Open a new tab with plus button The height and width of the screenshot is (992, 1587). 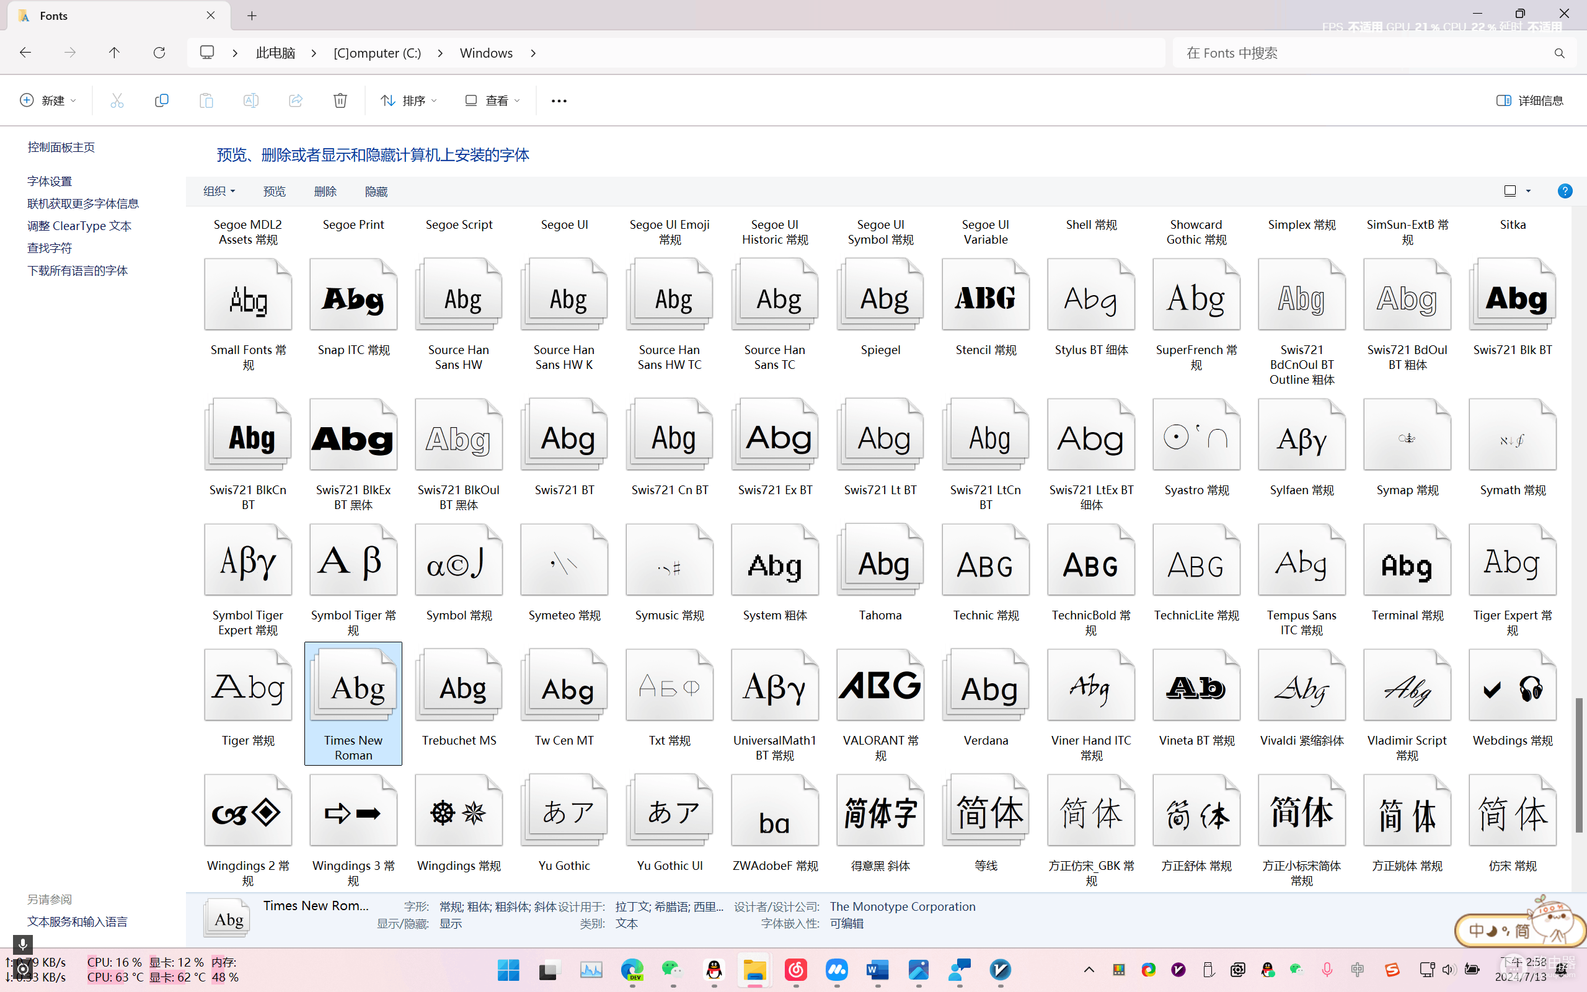252,15
